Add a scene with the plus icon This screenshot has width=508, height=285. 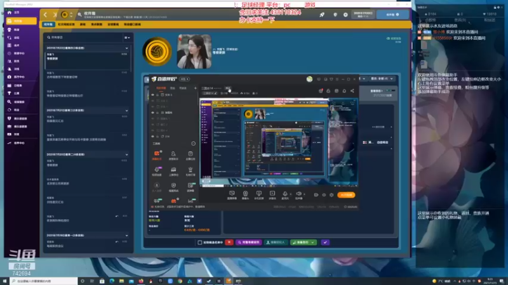coord(196,88)
